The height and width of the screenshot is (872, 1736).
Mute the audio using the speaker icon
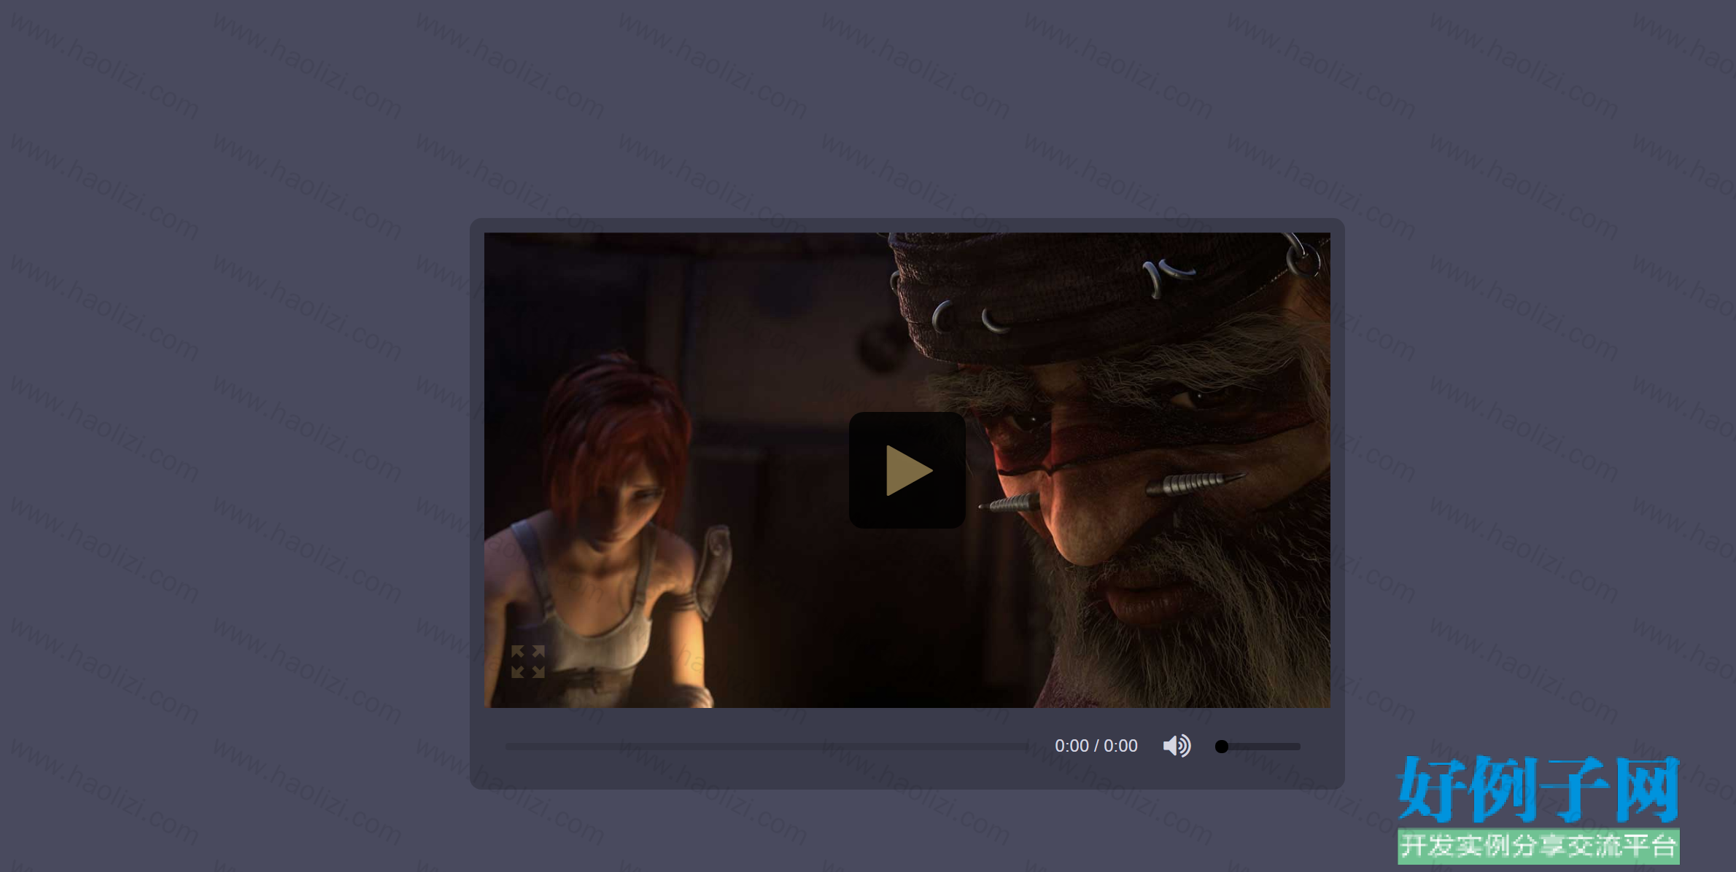click(x=1177, y=746)
